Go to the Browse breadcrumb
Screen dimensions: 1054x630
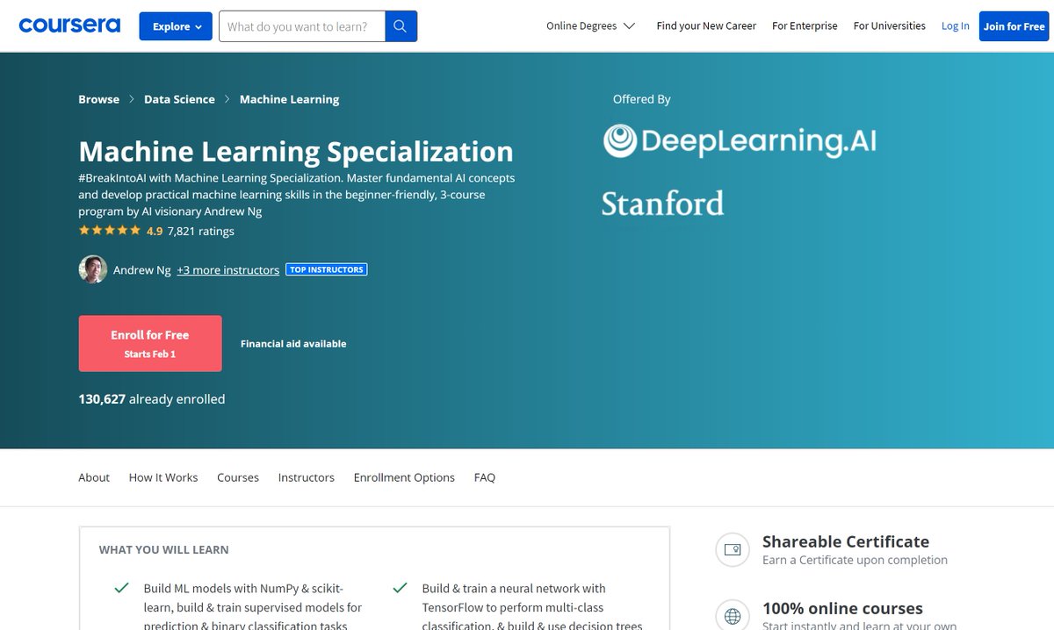[98, 99]
